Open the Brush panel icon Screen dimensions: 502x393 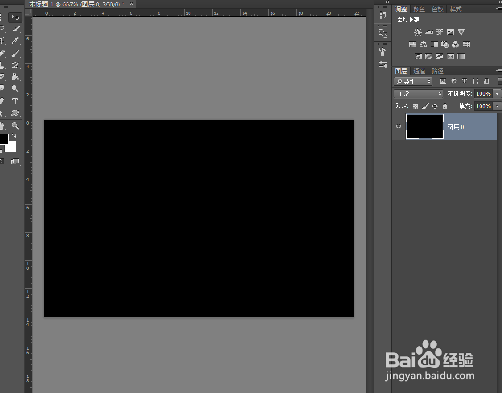pyautogui.click(x=383, y=52)
